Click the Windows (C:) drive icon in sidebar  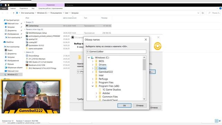(6, 74)
